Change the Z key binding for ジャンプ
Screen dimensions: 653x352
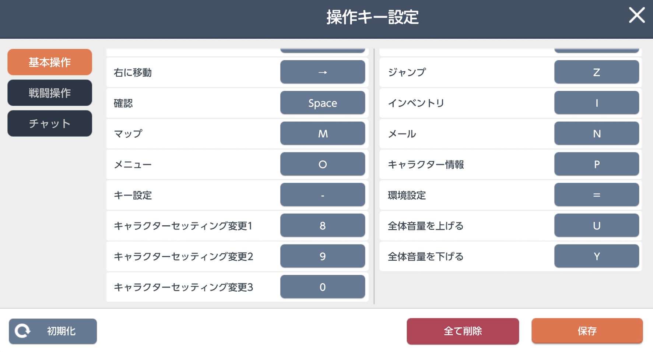[597, 72]
